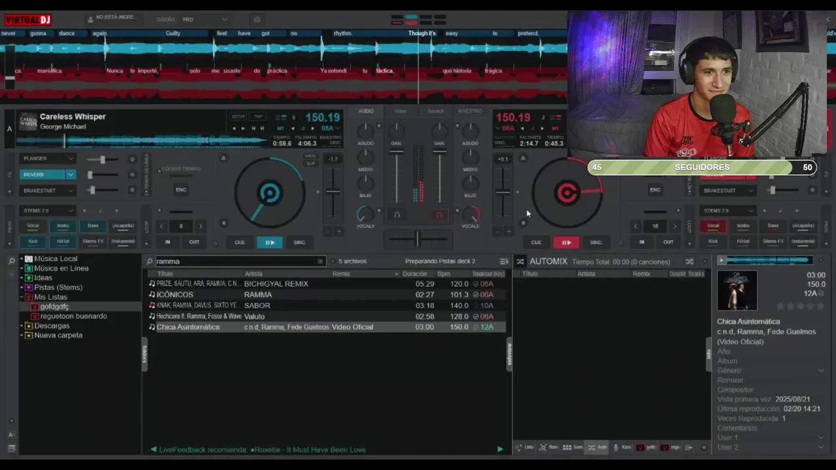Expand the Mis Listas folder node
Image resolution: width=836 pixels, height=470 pixels.
[22, 297]
